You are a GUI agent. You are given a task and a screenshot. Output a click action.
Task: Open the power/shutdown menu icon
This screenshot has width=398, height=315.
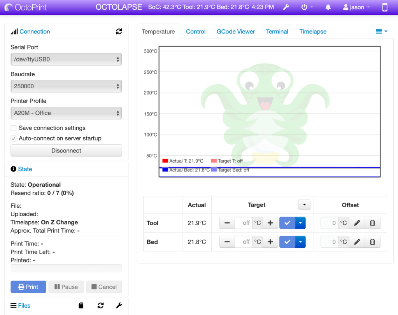click(305, 7)
